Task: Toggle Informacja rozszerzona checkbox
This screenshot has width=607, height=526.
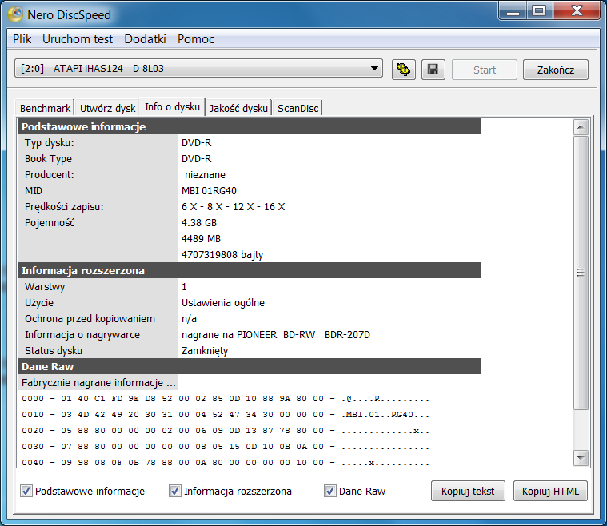Action: 175,491
